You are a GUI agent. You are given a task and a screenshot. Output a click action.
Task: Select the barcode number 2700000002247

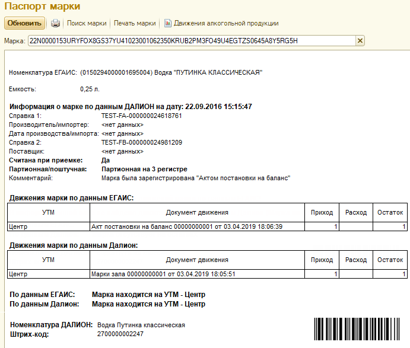[120, 334]
